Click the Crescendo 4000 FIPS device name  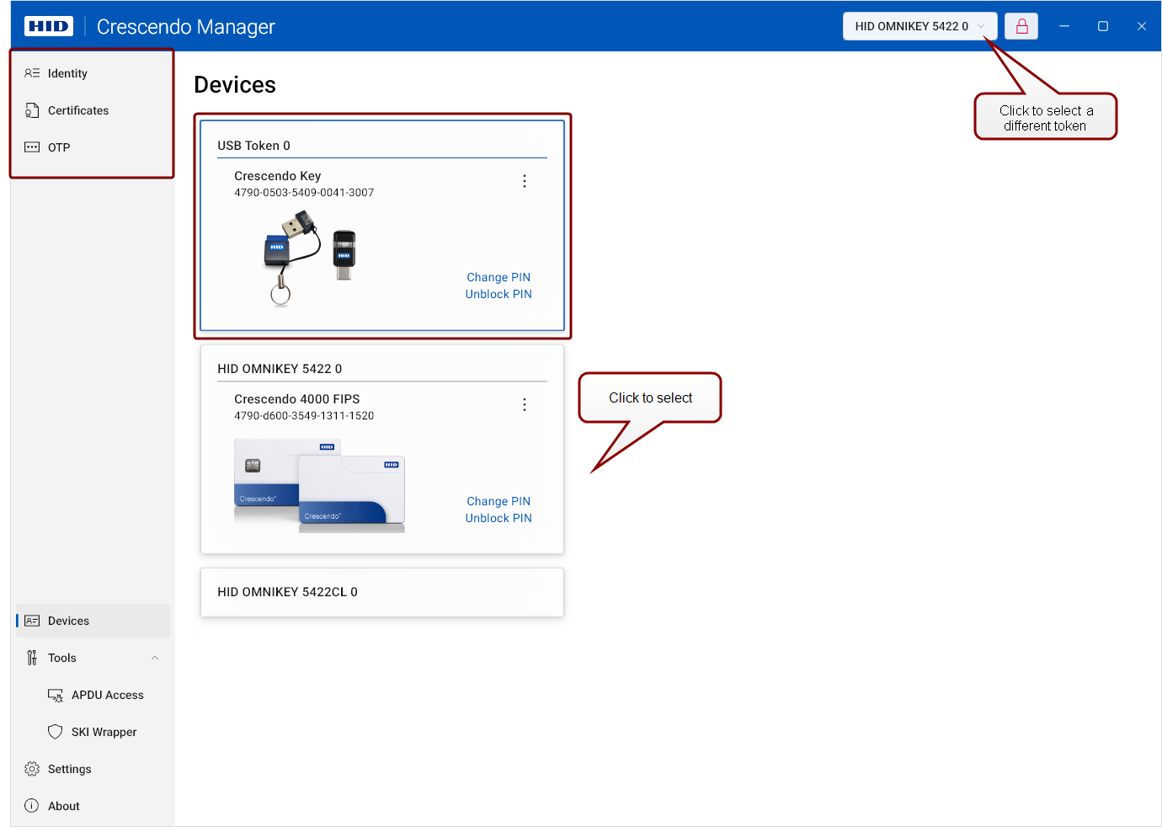[x=297, y=399]
